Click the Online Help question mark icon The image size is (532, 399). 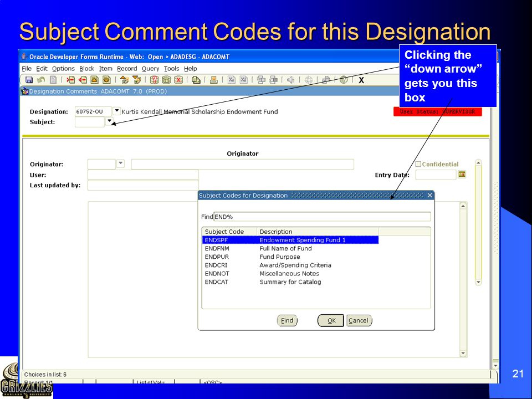pyautogui.click(x=344, y=80)
